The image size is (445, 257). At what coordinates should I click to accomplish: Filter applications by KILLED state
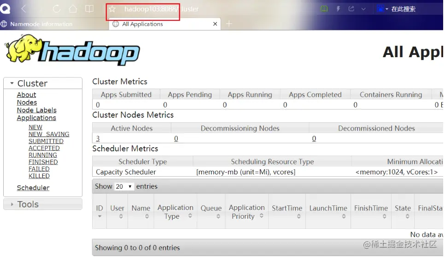[39, 176]
